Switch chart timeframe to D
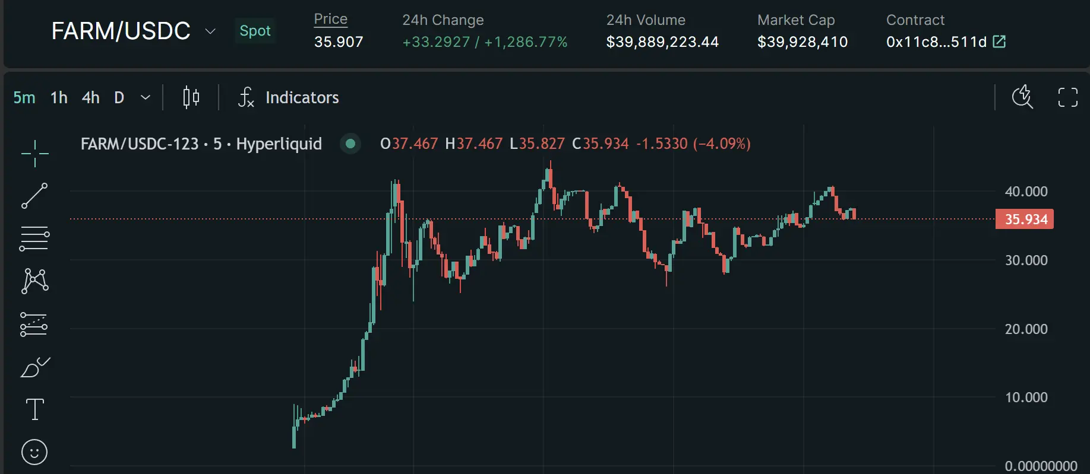The image size is (1090, 474). pos(118,97)
